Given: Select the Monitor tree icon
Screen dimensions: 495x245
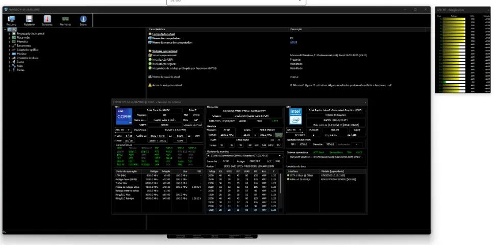Looking at the screenshot, I should click(x=14, y=54).
